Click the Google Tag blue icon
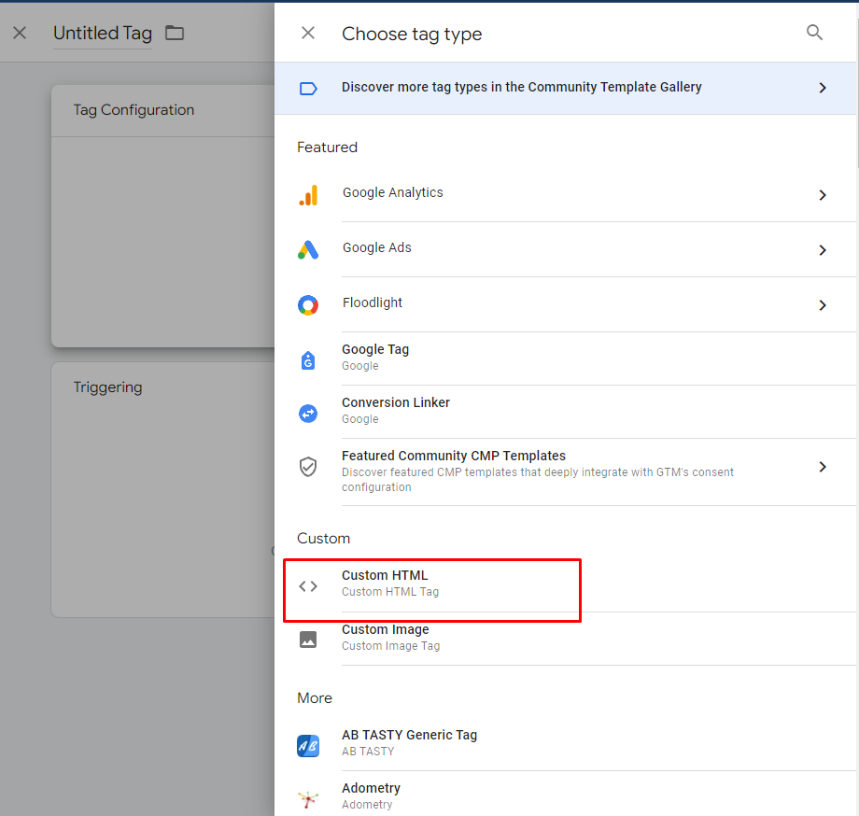The height and width of the screenshot is (816, 859). 308,359
